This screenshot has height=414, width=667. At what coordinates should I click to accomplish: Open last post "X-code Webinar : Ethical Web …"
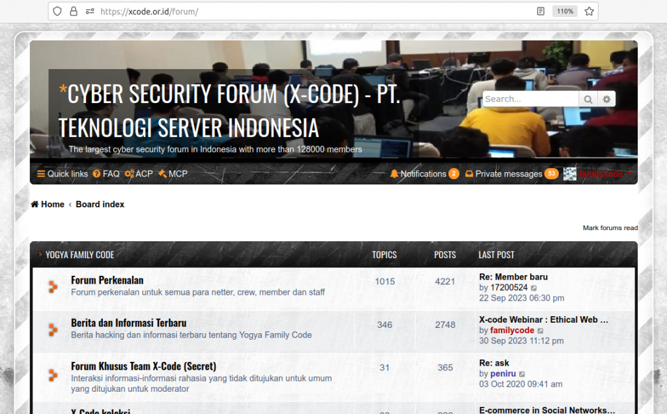[x=544, y=320]
